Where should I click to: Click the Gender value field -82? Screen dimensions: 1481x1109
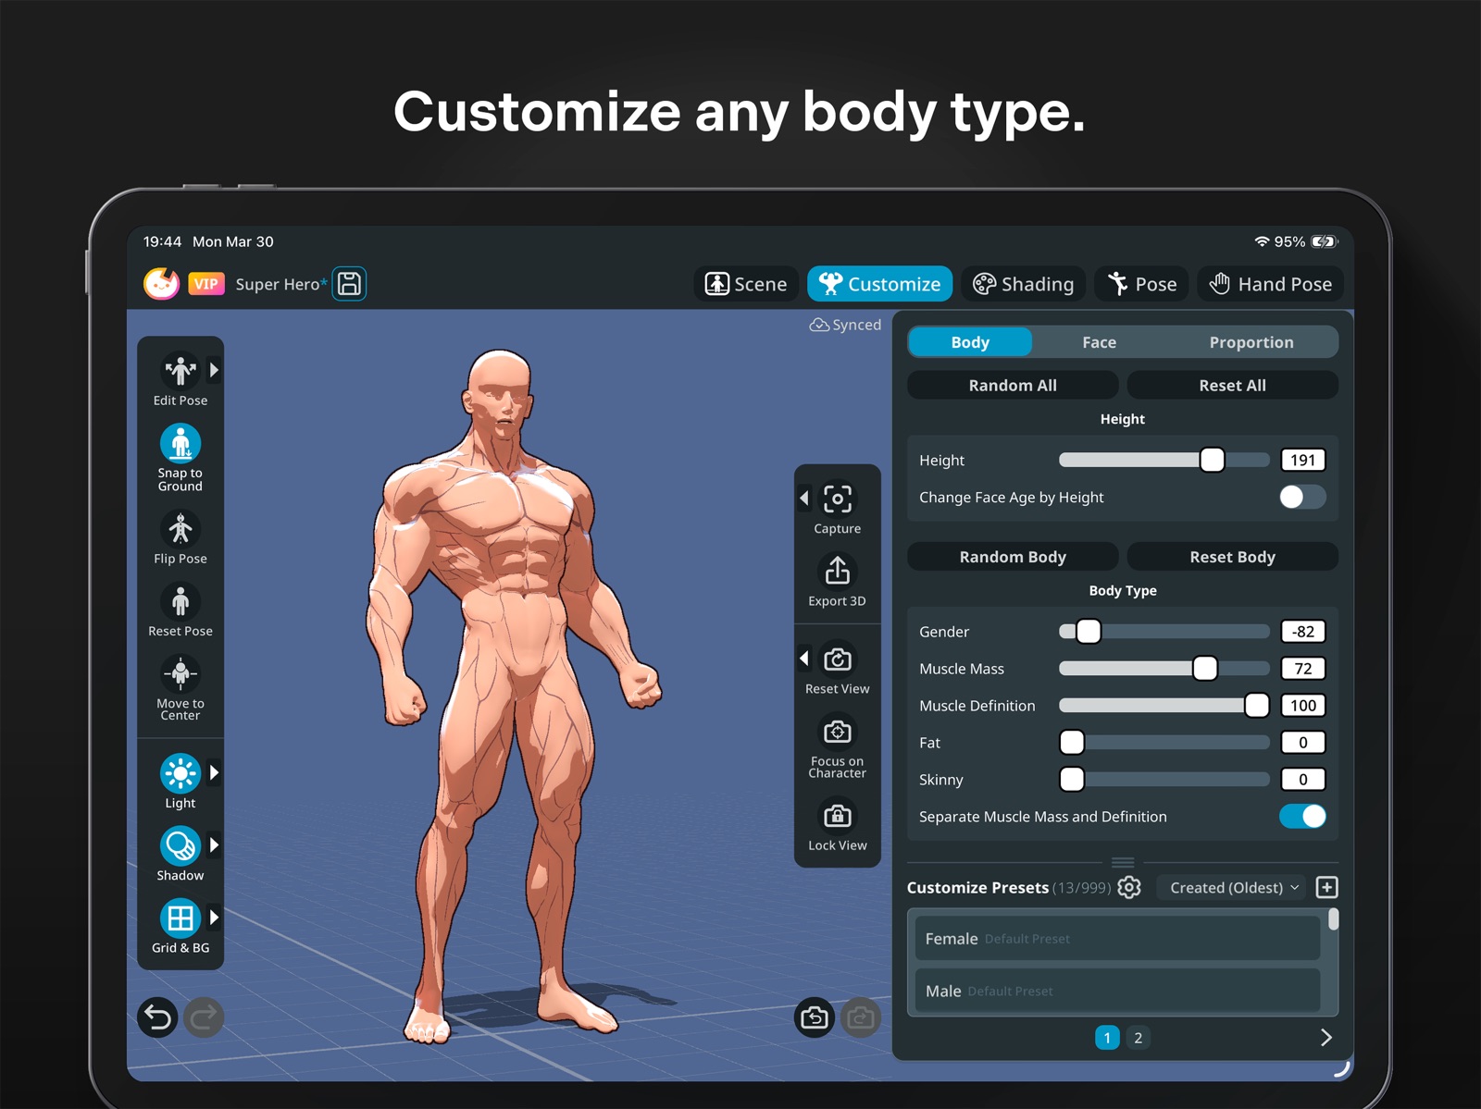1302,632
